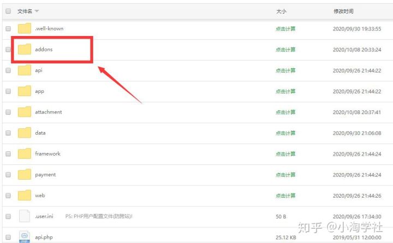
Task: Open the payment folder icon
Action: click(x=25, y=174)
